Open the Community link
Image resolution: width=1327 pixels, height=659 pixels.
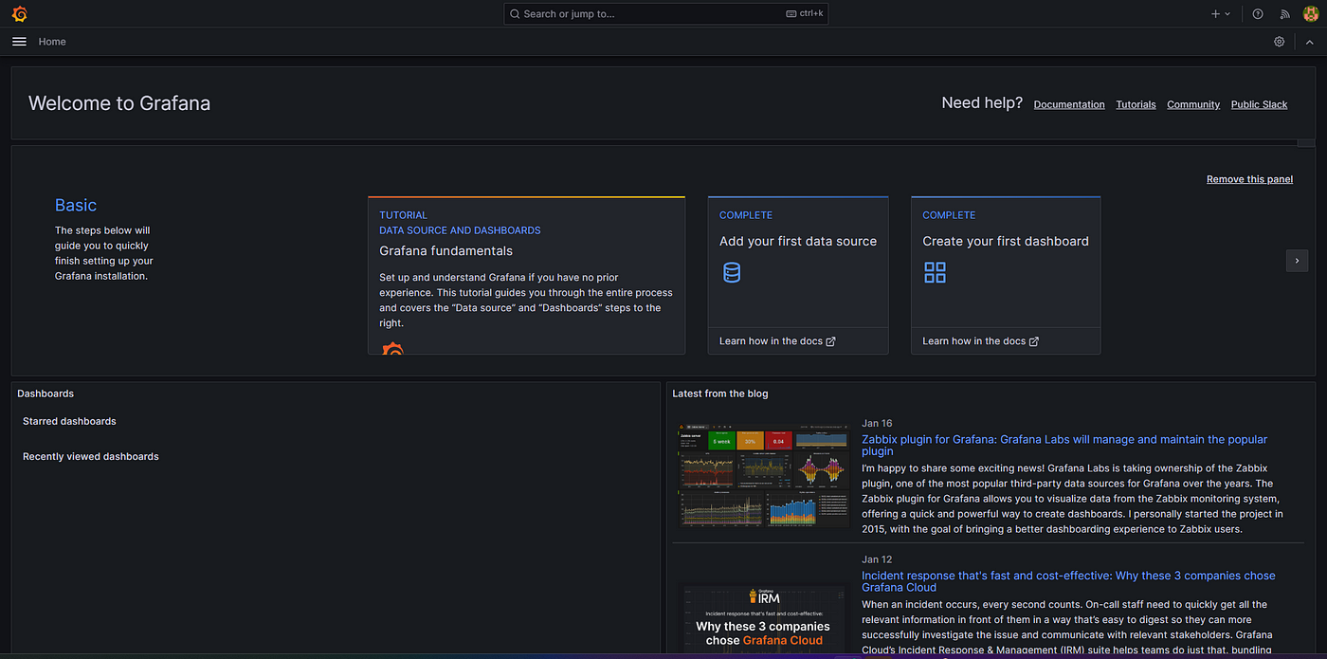pyautogui.click(x=1193, y=104)
